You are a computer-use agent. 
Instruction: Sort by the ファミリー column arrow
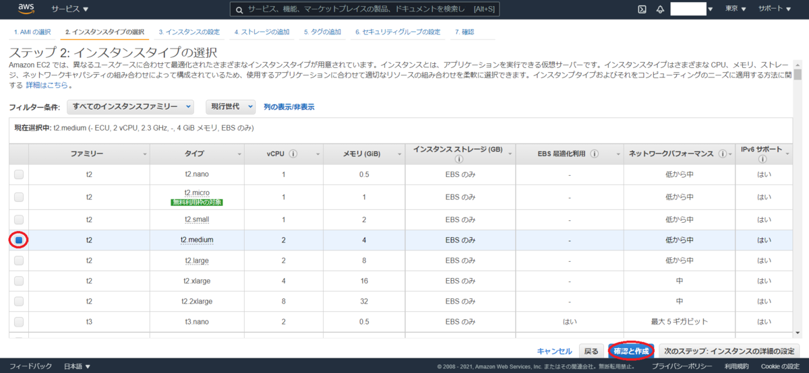[145, 155]
